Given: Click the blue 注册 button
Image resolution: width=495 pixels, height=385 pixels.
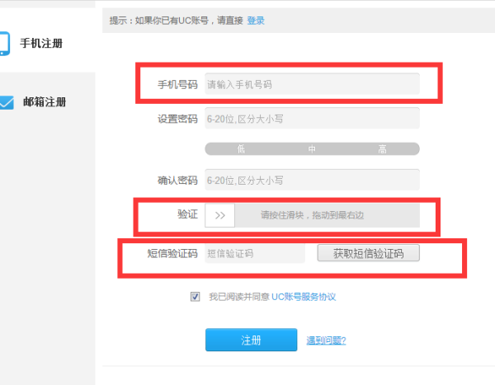Looking at the screenshot, I should [251, 340].
